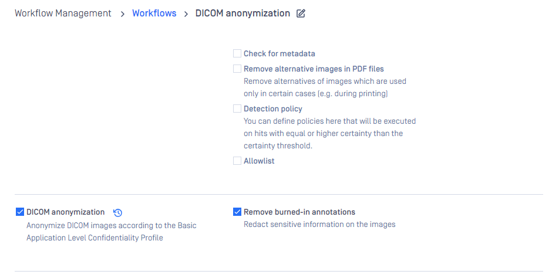This screenshot has width=559, height=278.
Task: Tick the Remove alternative images in PDF files checkbox
Action: pos(237,69)
